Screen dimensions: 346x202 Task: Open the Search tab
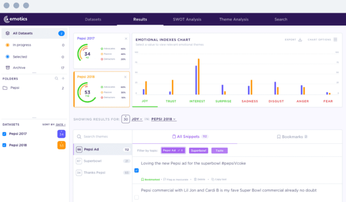(x=281, y=19)
